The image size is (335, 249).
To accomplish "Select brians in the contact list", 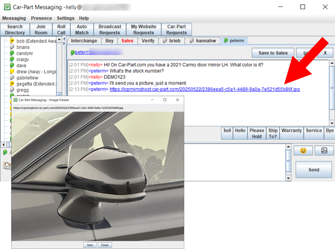I will pos(23,47).
